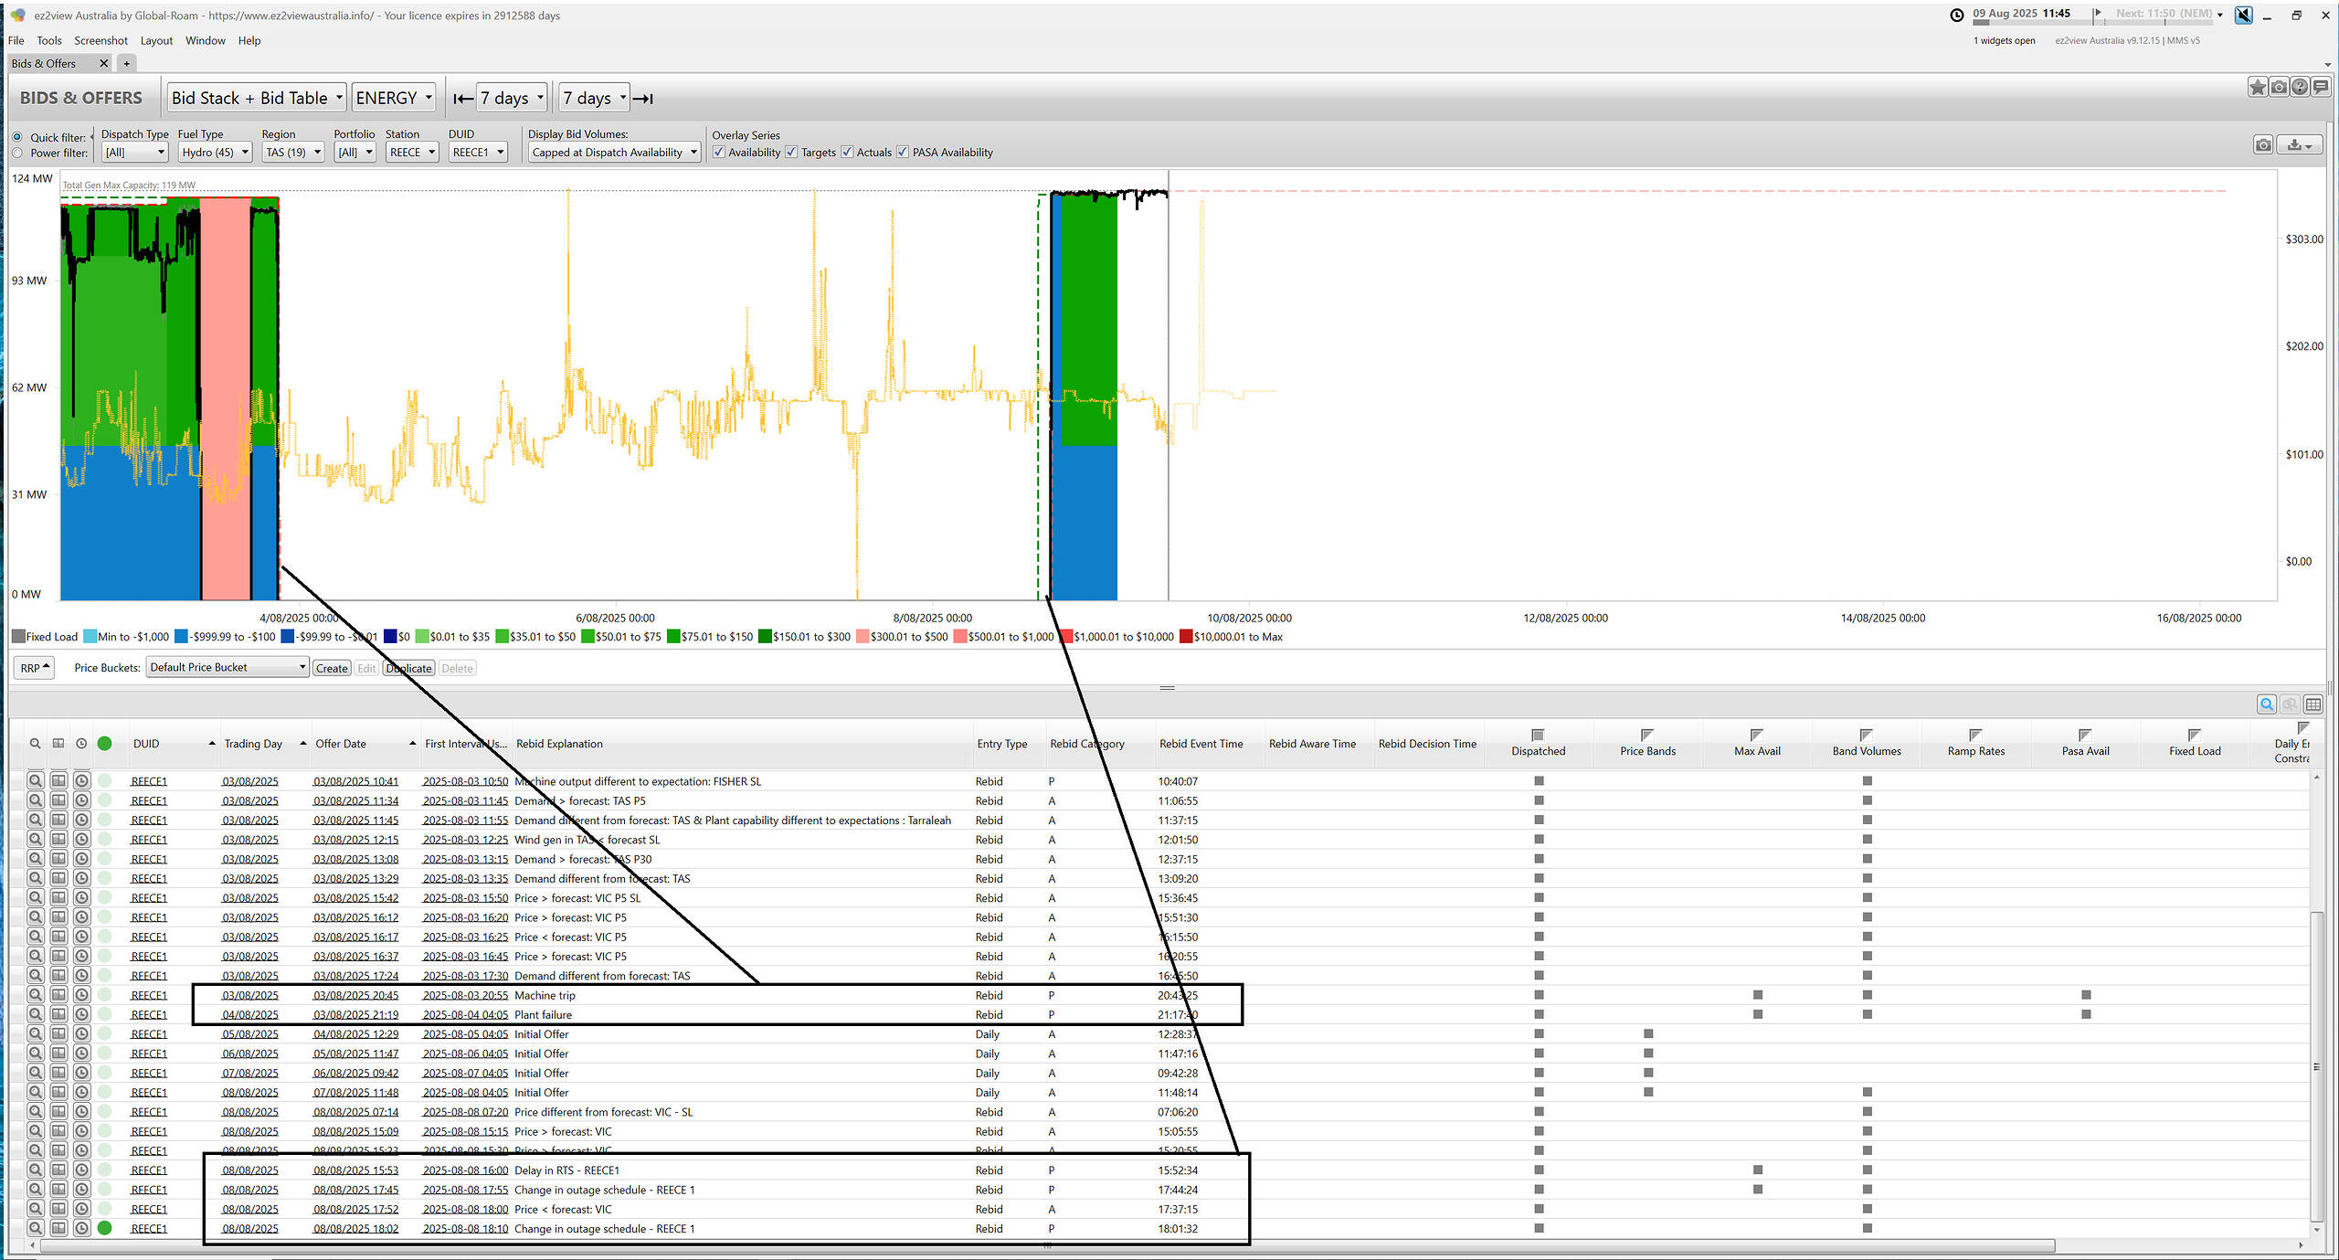Viewport: 2339px width, 1260px height.
Task: Open the Screenshot menu
Action: (101, 40)
